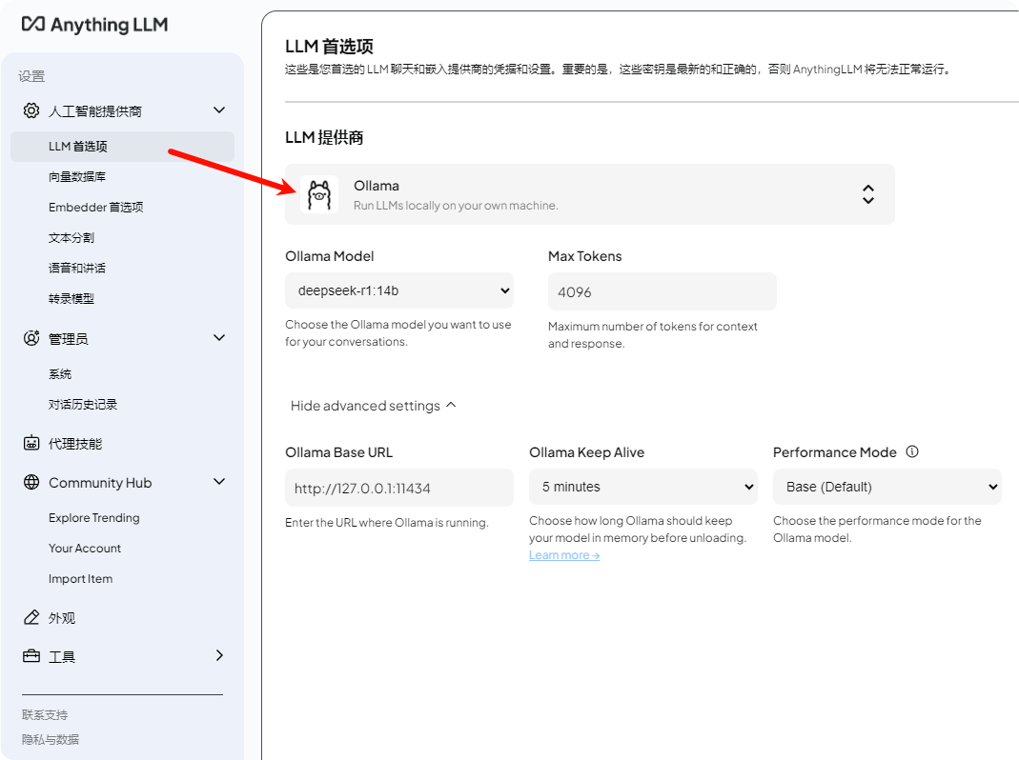
Task: Click the globe icon beside Community Hub
Action: pos(31,482)
